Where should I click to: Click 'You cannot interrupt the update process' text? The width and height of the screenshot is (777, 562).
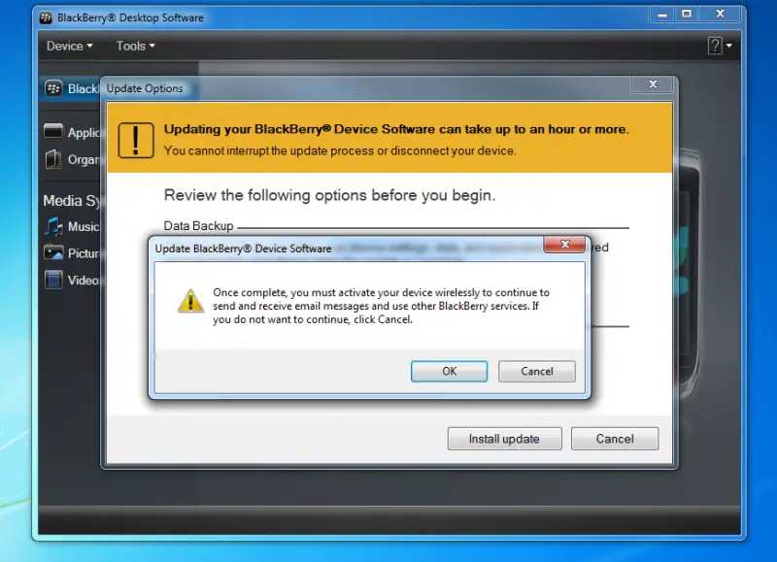(x=340, y=150)
